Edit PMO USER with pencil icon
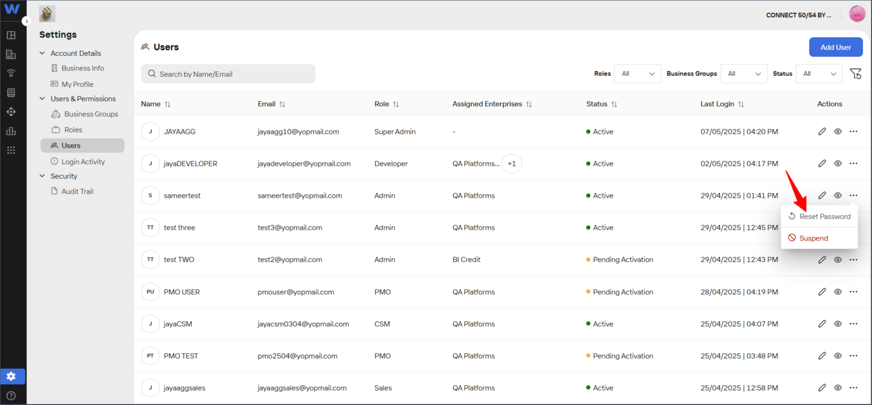 (x=822, y=292)
